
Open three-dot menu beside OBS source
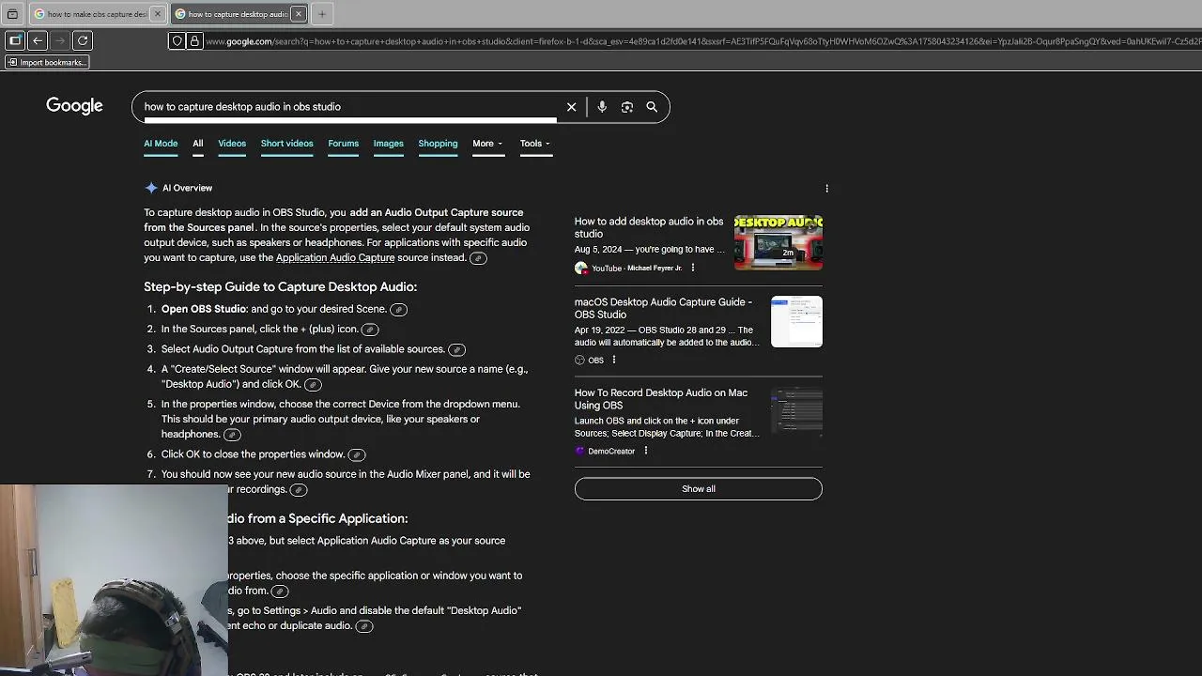click(614, 360)
